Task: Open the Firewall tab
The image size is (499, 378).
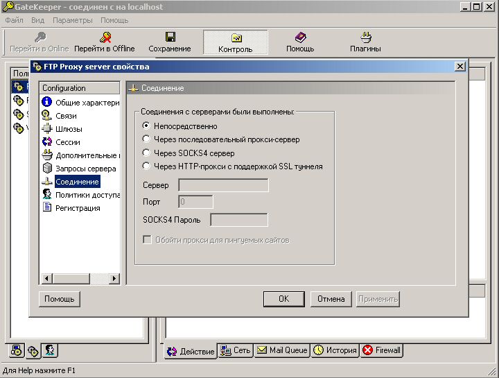Action: [381, 350]
